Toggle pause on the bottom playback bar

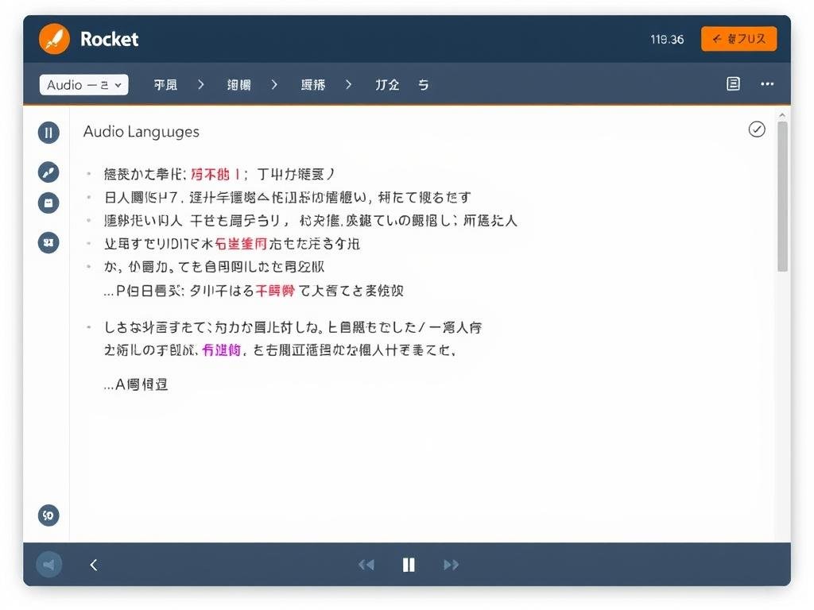tap(409, 564)
